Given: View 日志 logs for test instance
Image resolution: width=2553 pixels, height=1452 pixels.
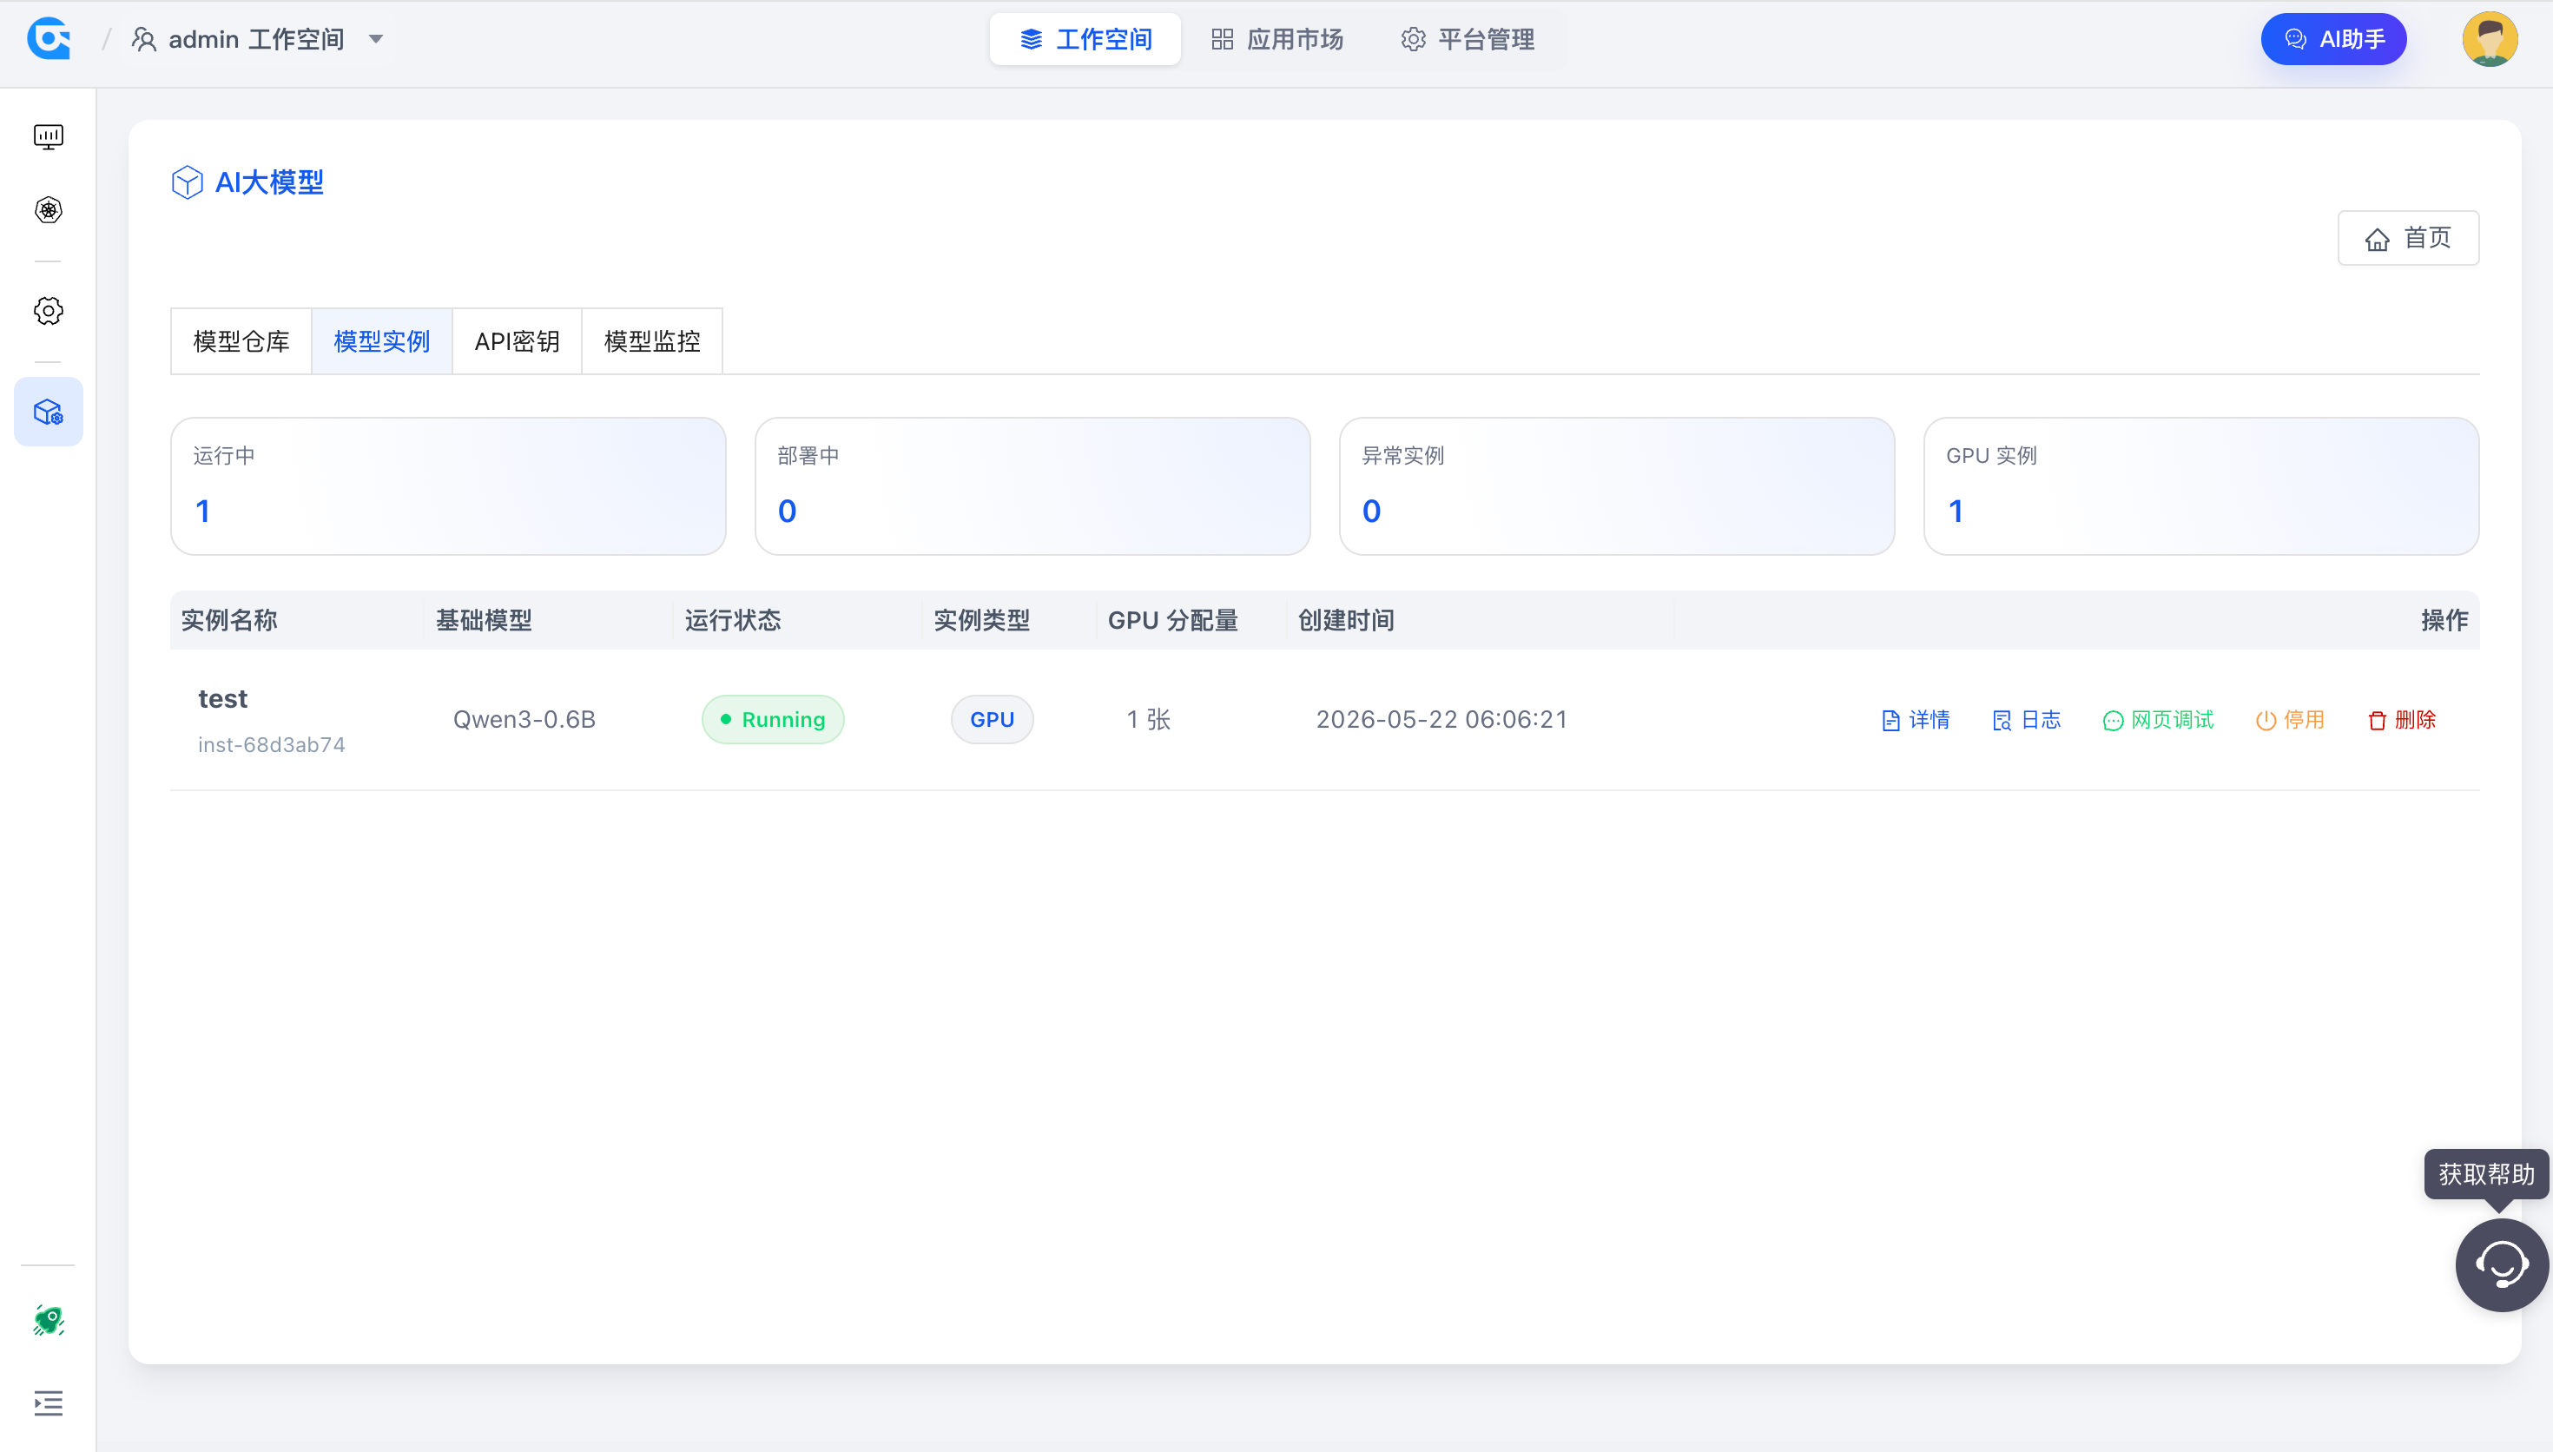Looking at the screenshot, I should pos(2026,719).
